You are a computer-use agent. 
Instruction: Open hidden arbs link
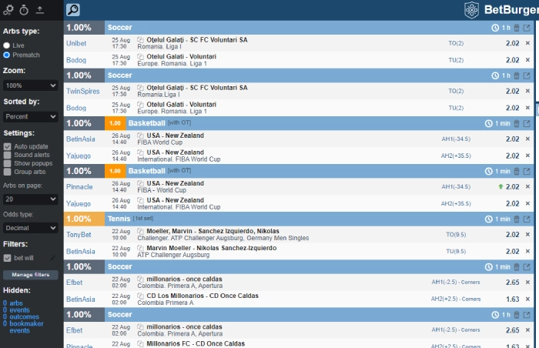tap(13, 303)
